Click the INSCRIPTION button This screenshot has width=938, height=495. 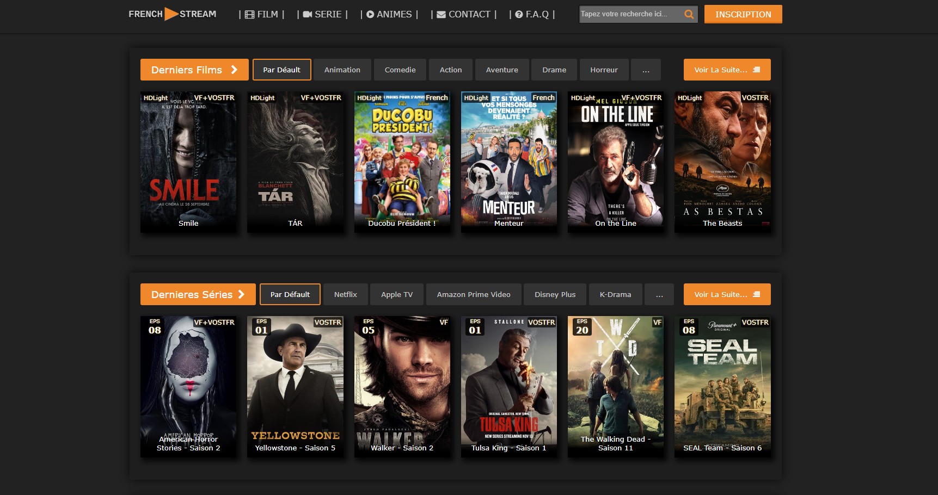[x=743, y=14]
